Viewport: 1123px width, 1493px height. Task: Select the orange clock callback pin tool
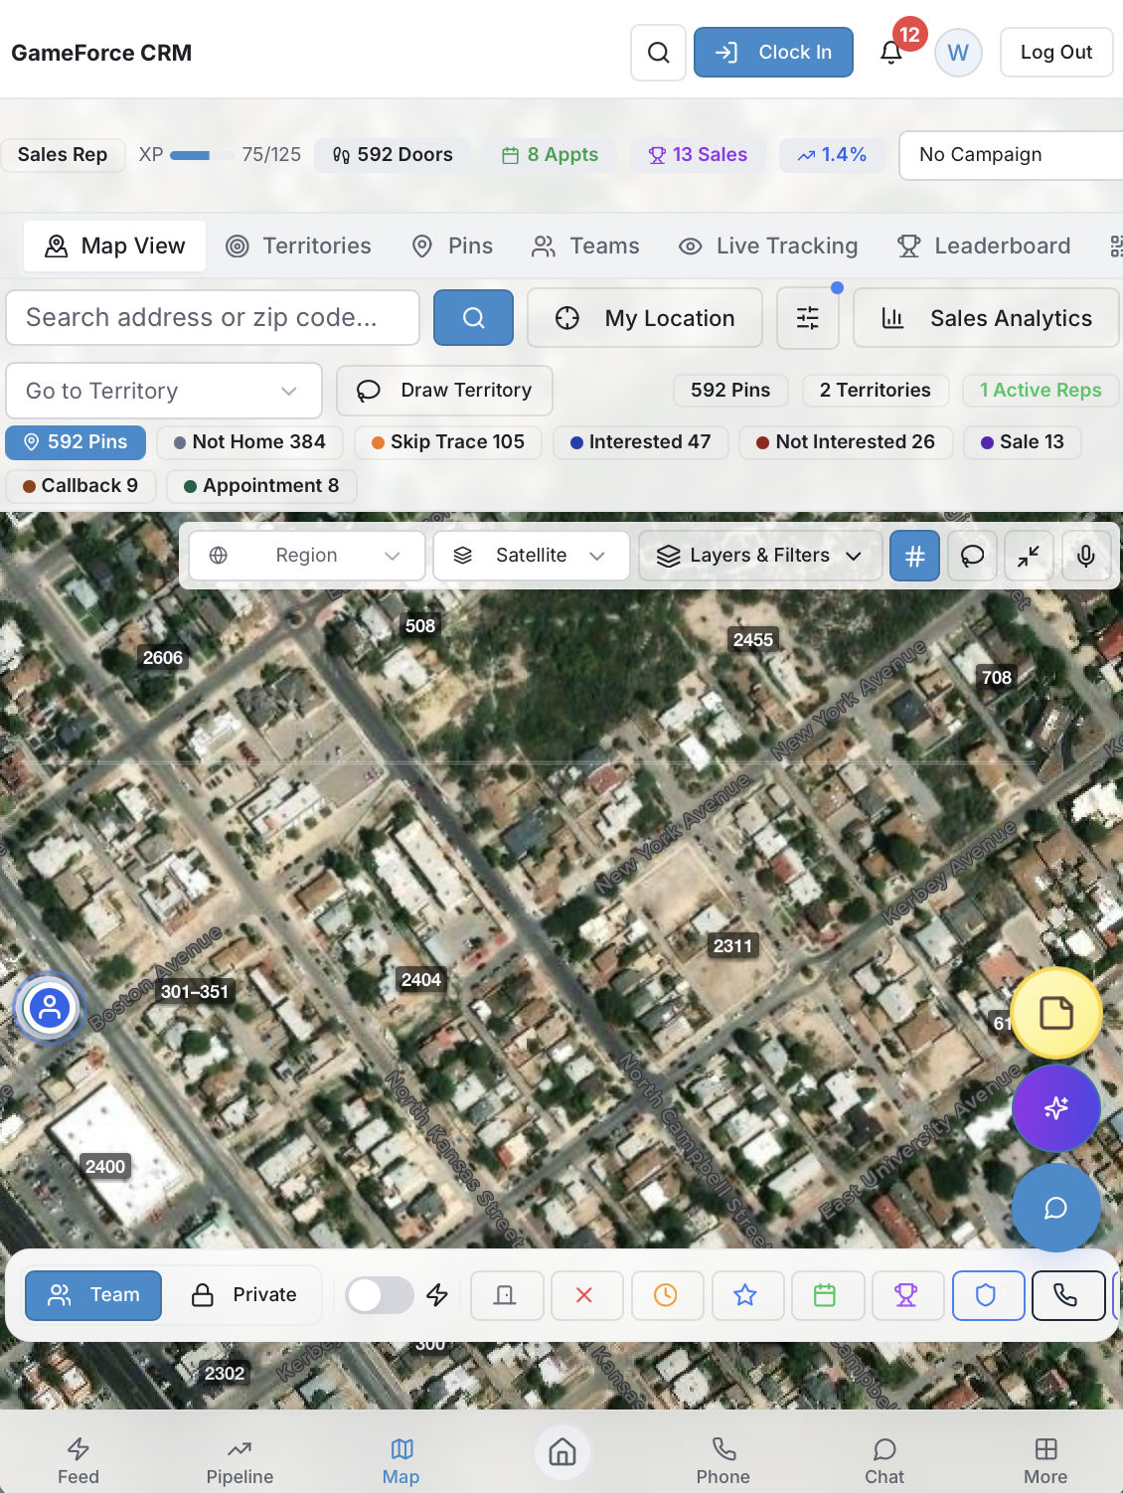[x=667, y=1295]
